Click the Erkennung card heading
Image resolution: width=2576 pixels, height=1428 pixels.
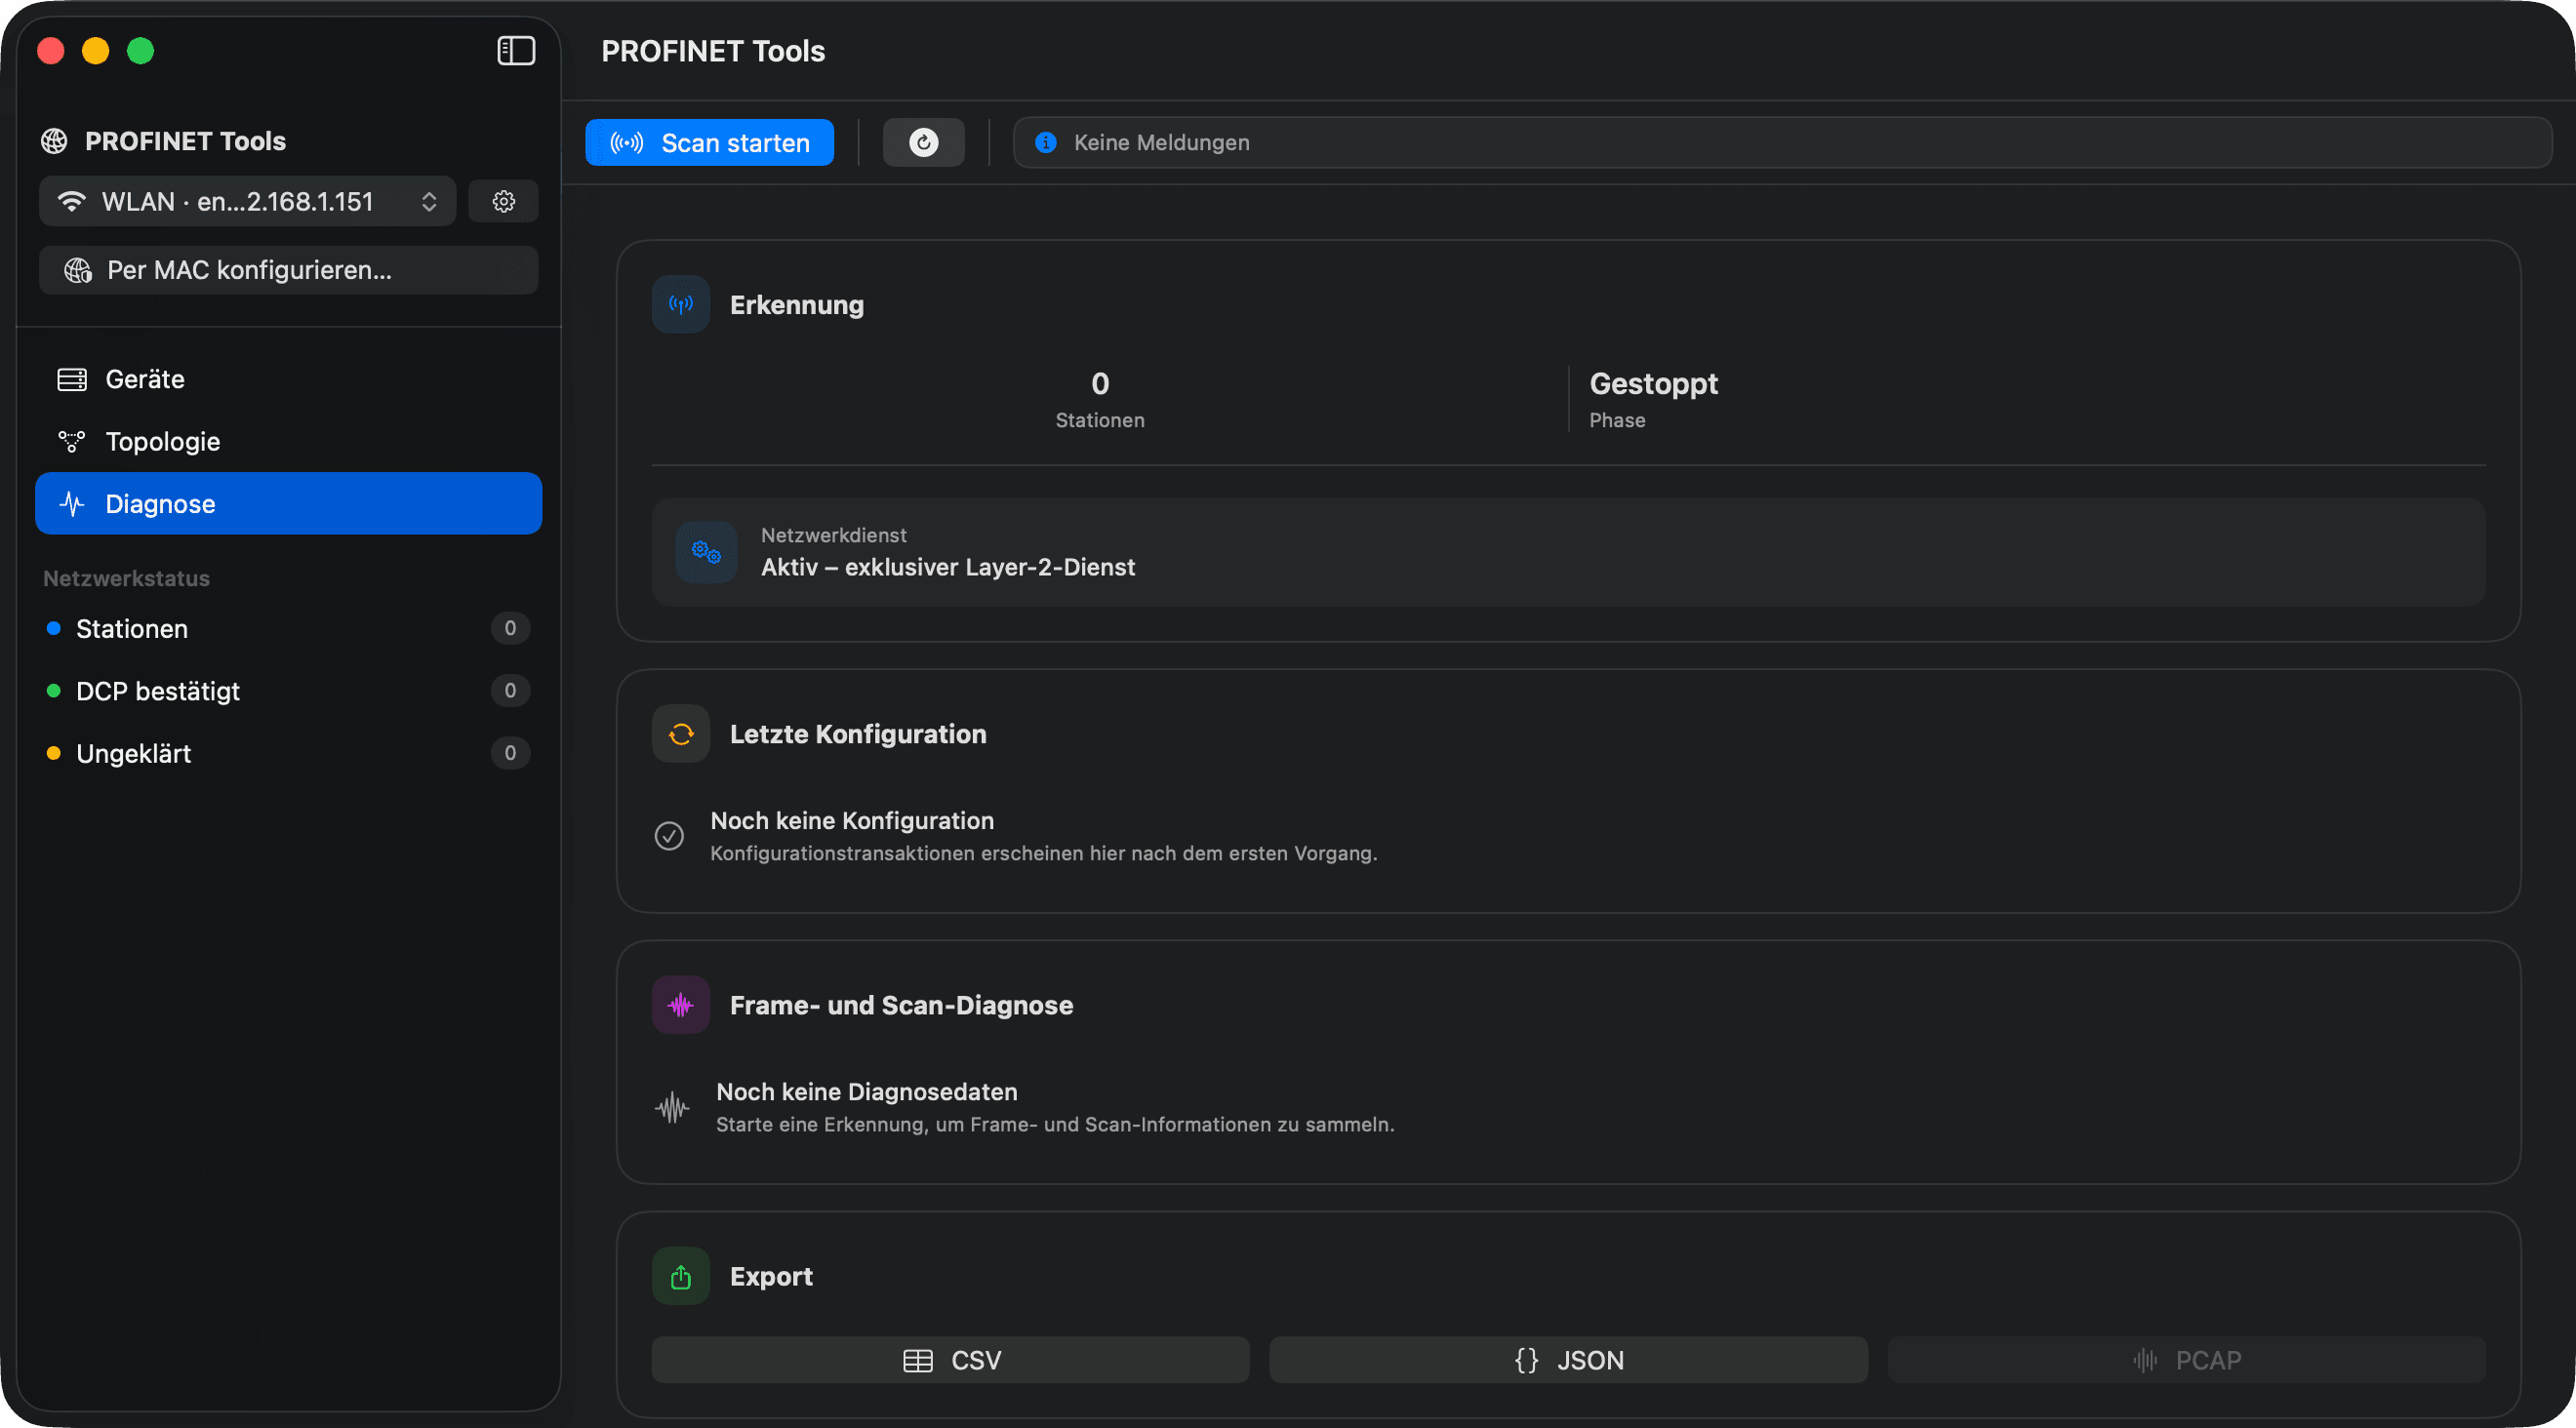pyautogui.click(x=796, y=304)
